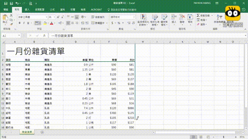Open the fill color dropdown arrow
This screenshot has height=139, width=248.
48,23
